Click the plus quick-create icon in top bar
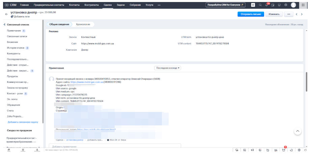314x159 pixels. point(253,5)
